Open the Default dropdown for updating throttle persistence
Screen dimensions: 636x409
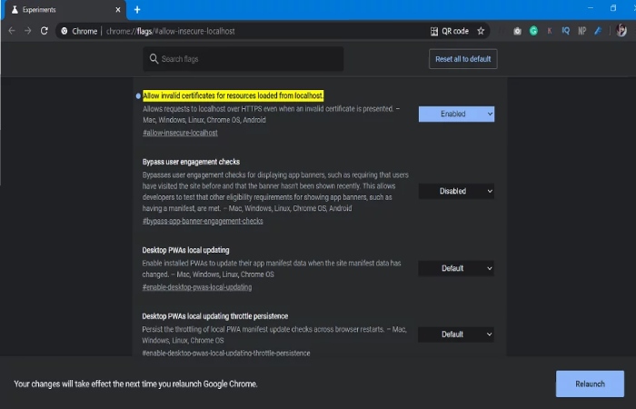click(456, 334)
